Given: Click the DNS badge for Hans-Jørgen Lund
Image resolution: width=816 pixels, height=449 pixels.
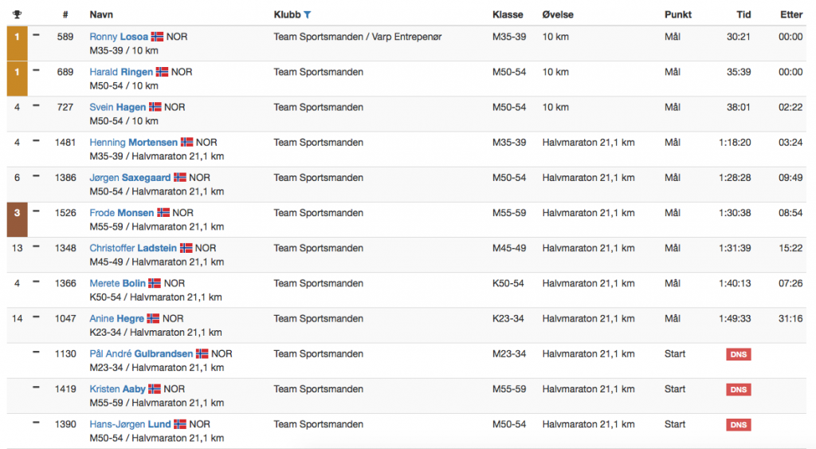Looking at the screenshot, I should point(739,424).
